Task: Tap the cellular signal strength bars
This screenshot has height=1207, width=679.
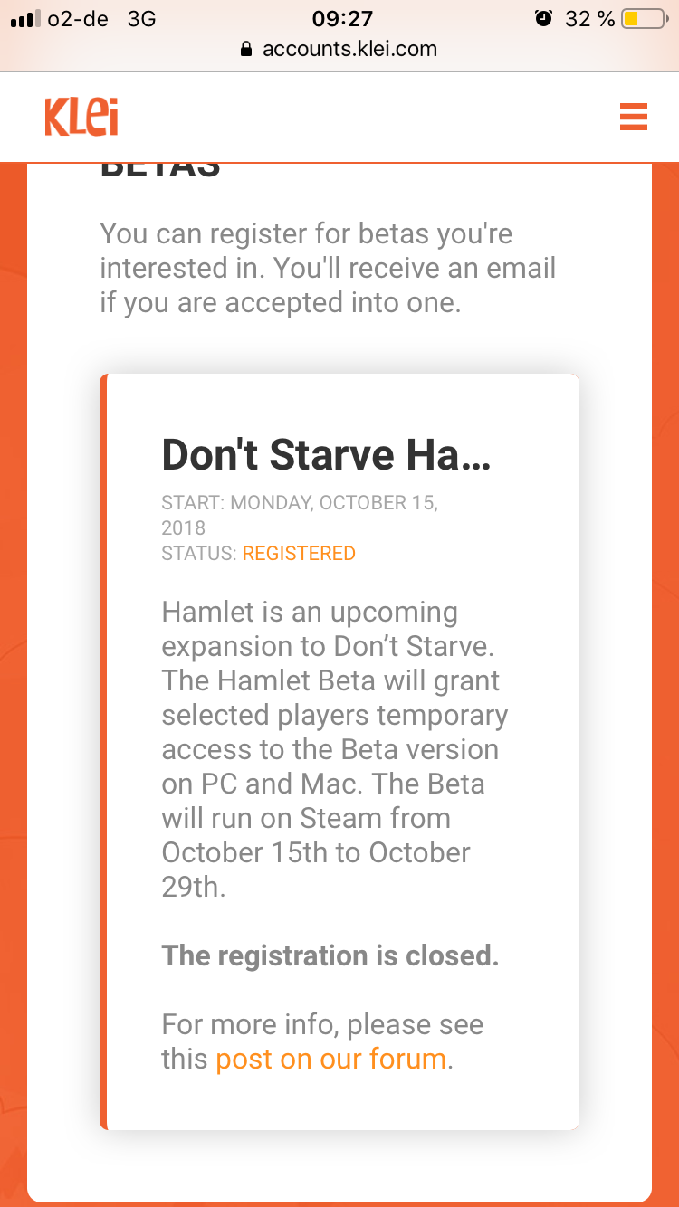Action: click(x=25, y=18)
